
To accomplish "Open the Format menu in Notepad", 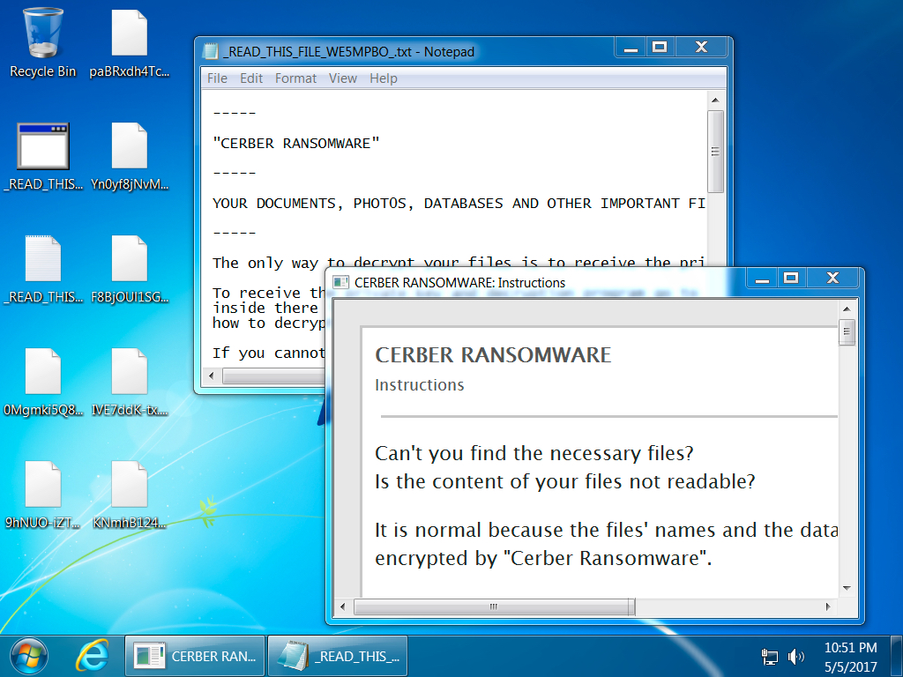I will coord(295,78).
